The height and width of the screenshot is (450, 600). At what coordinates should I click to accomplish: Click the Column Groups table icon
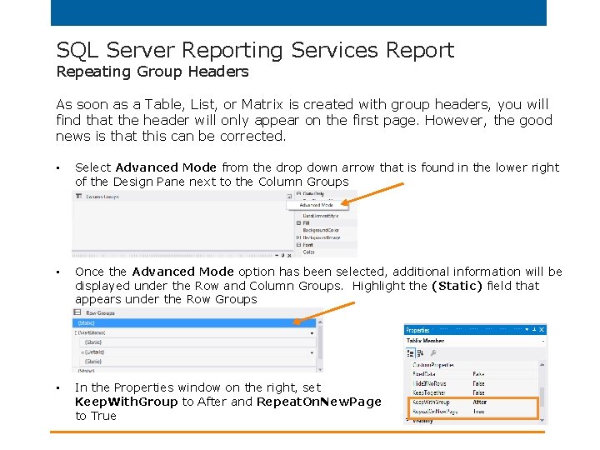79,197
